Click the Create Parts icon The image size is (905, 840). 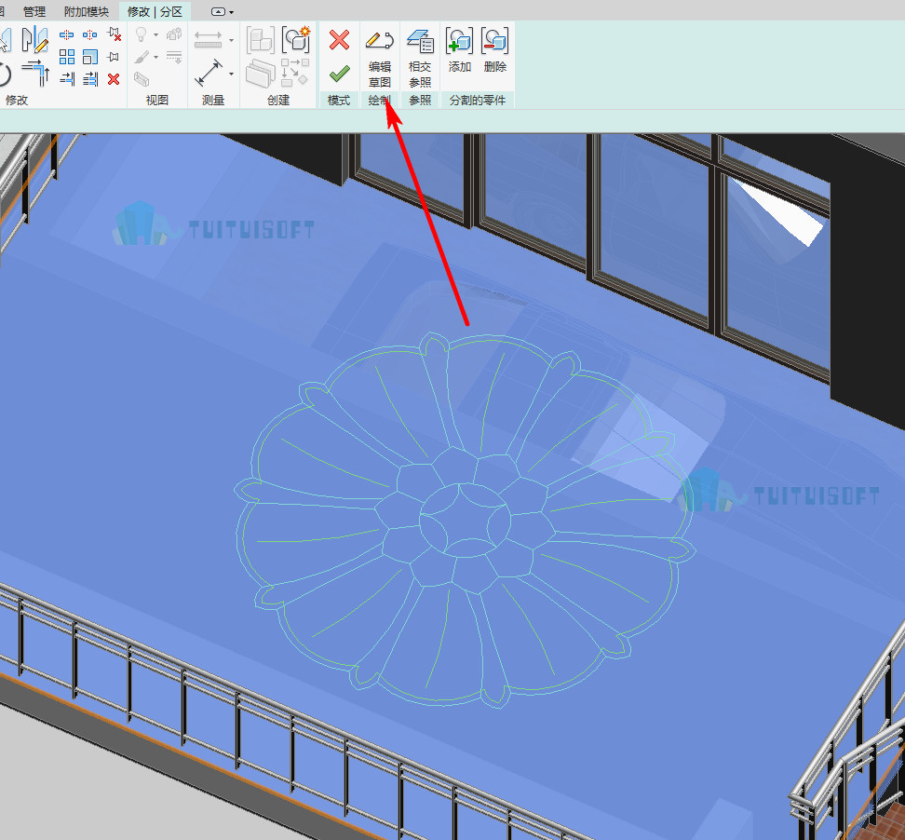pos(261,74)
